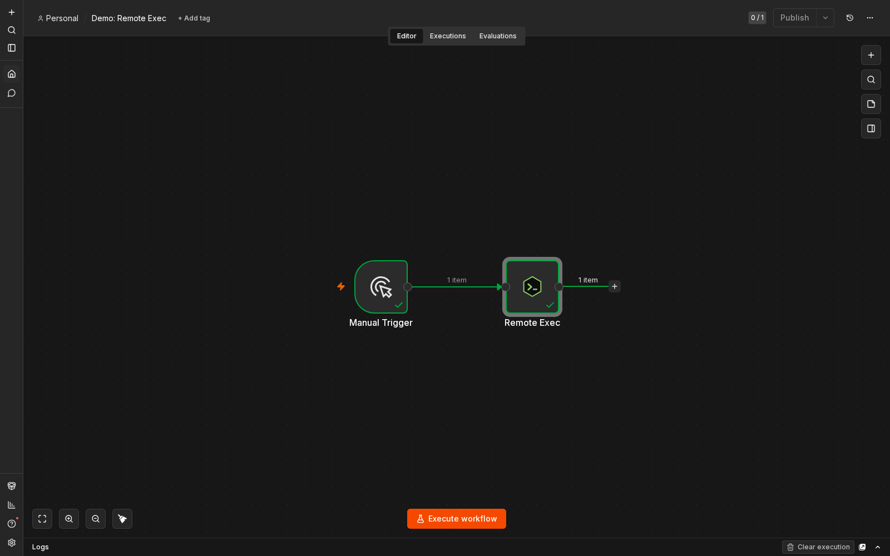The width and height of the screenshot is (890, 556).
Task: Add a sticky note to canvas
Action: click(871, 104)
